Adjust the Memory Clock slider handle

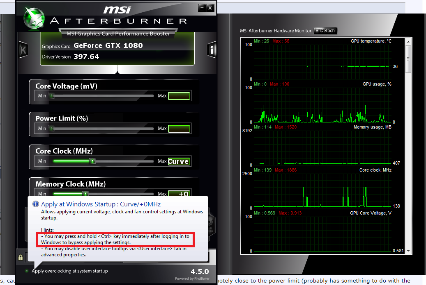(x=85, y=194)
